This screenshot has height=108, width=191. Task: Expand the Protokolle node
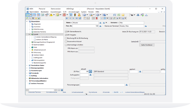(x=27, y=73)
